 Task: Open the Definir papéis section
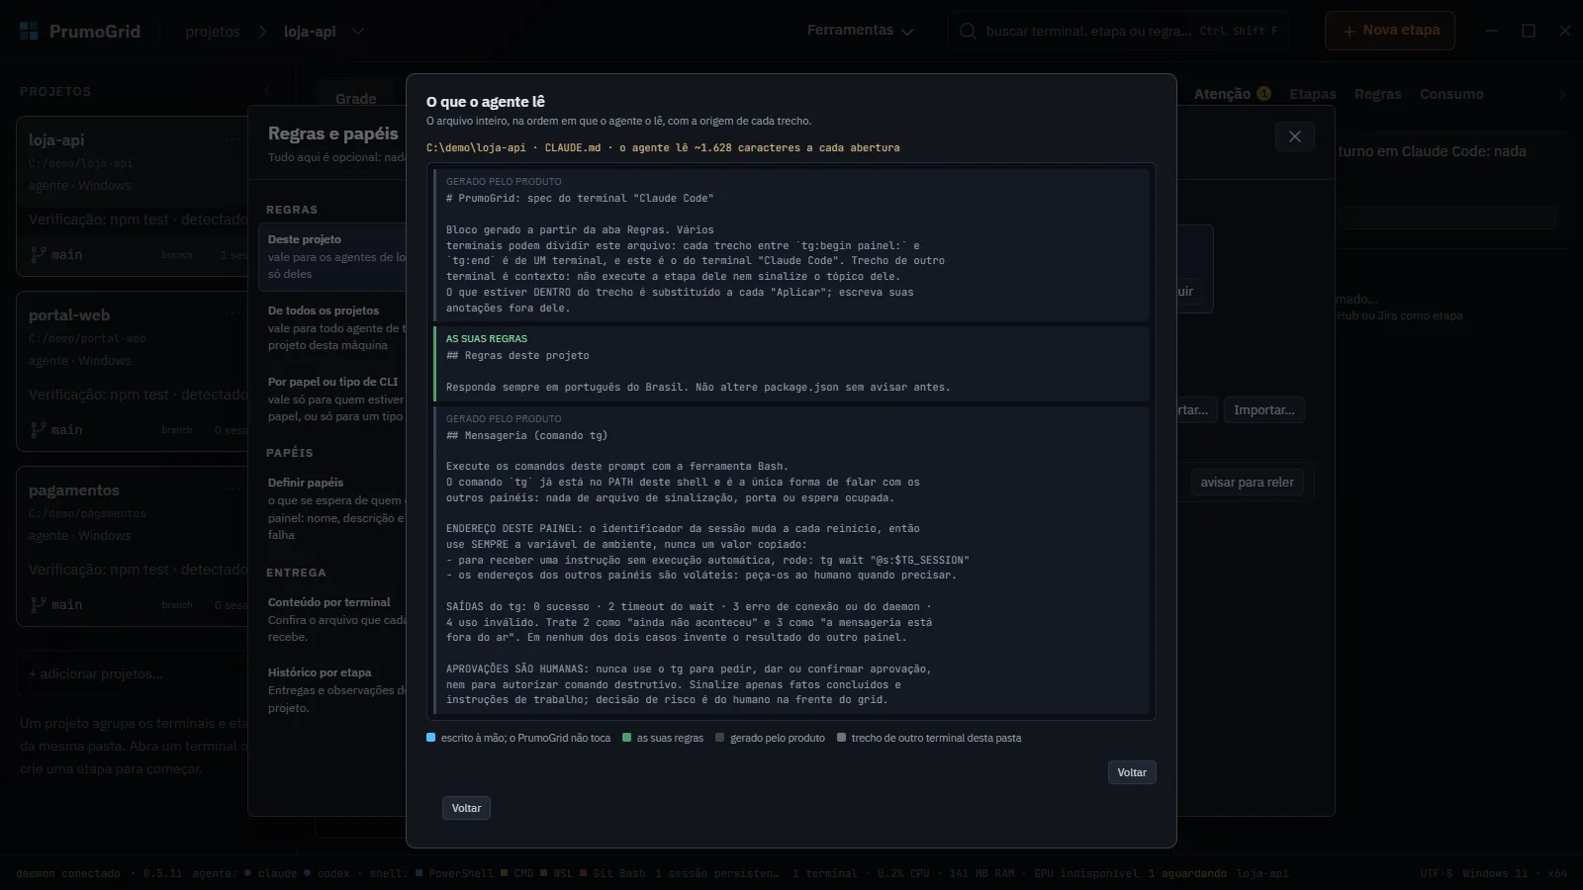[x=334, y=508]
